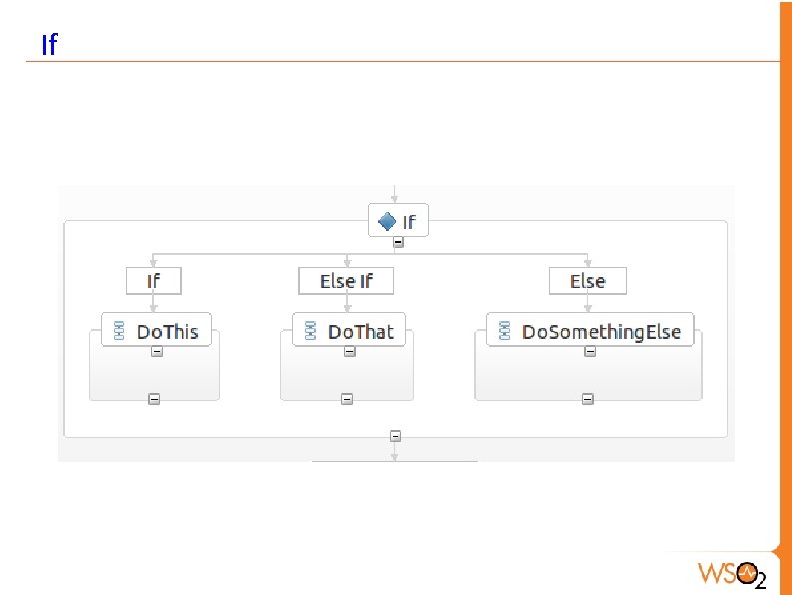This screenshot has width=792, height=595.
Task: Click the bottom minus box of outer If container
Action: click(x=396, y=436)
